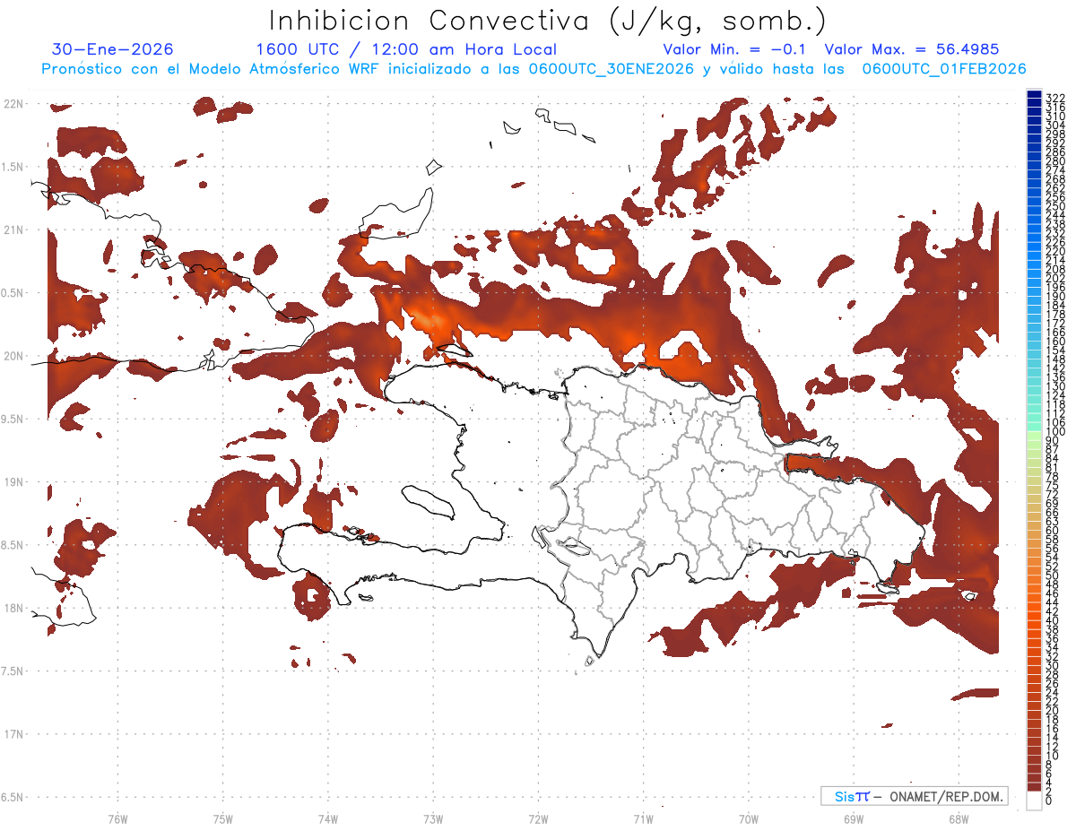Click the '71W' longitude label

coord(643,818)
